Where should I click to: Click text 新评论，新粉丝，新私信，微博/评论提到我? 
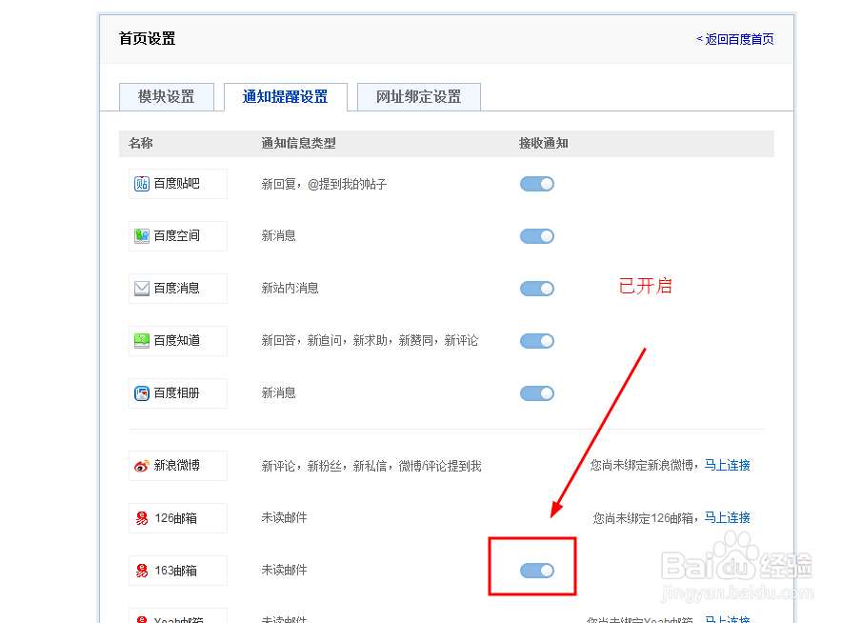pyautogui.click(x=371, y=466)
